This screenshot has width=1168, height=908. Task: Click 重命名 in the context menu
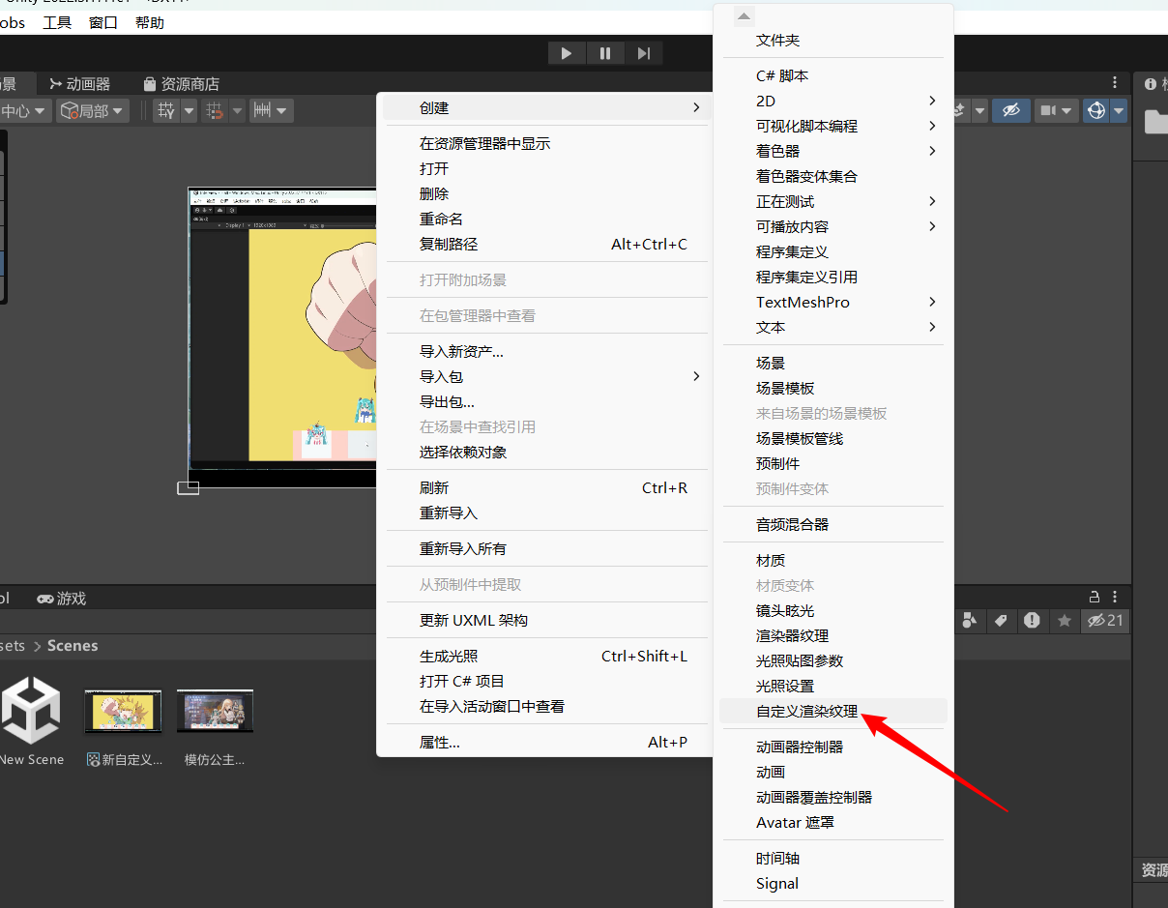point(547,219)
